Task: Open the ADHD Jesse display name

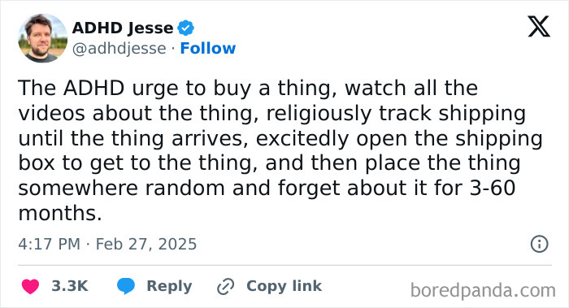Action: [x=123, y=28]
